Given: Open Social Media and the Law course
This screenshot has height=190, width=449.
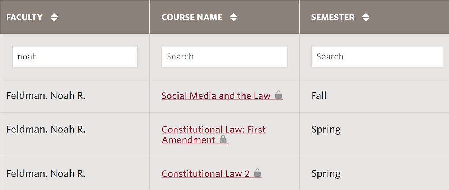Looking at the screenshot, I should (x=216, y=96).
